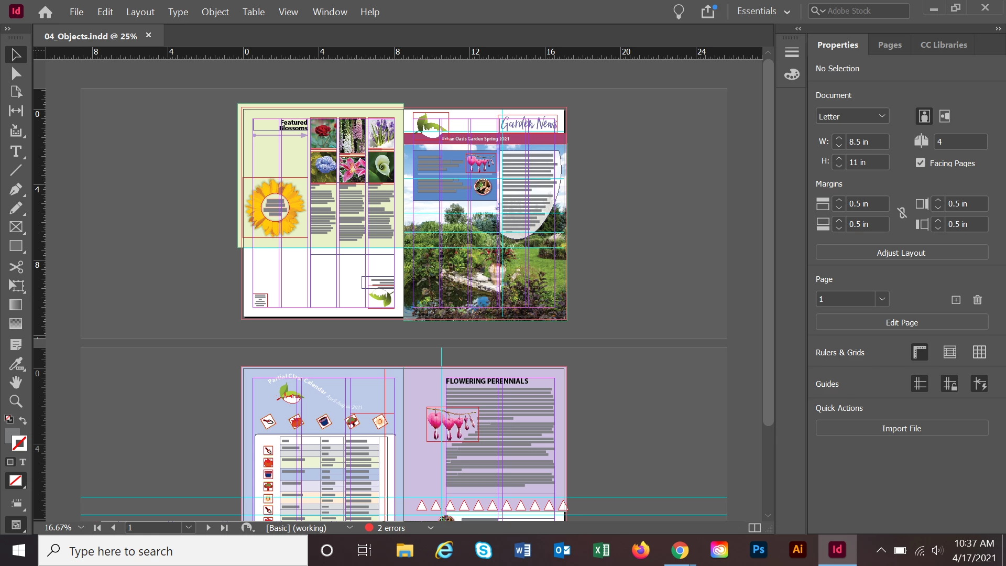The image size is (1006, 566).
Task: Pick the Eyedropper tool
Action: tap(16, 364)
